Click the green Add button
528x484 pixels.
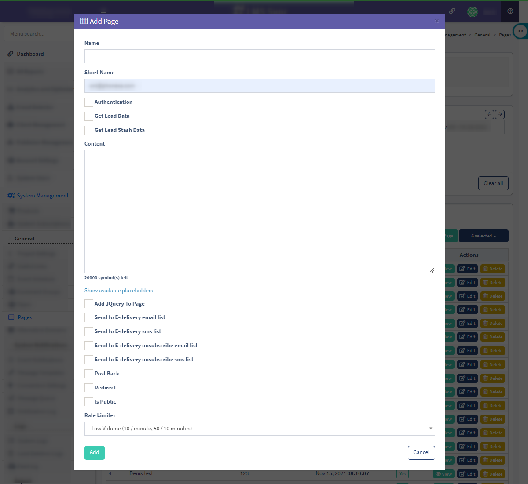95,452
